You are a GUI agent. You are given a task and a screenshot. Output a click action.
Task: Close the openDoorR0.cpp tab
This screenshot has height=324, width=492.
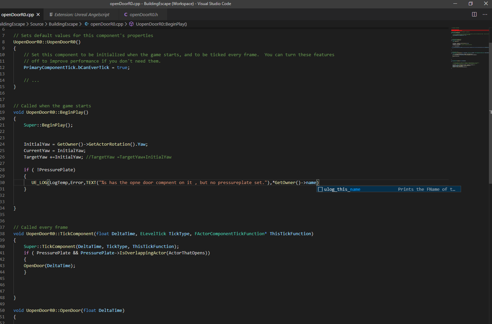coord(38,14)
